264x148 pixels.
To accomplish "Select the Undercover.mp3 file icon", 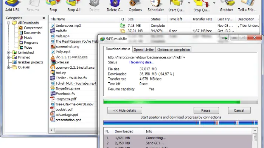I will [53, 26].
